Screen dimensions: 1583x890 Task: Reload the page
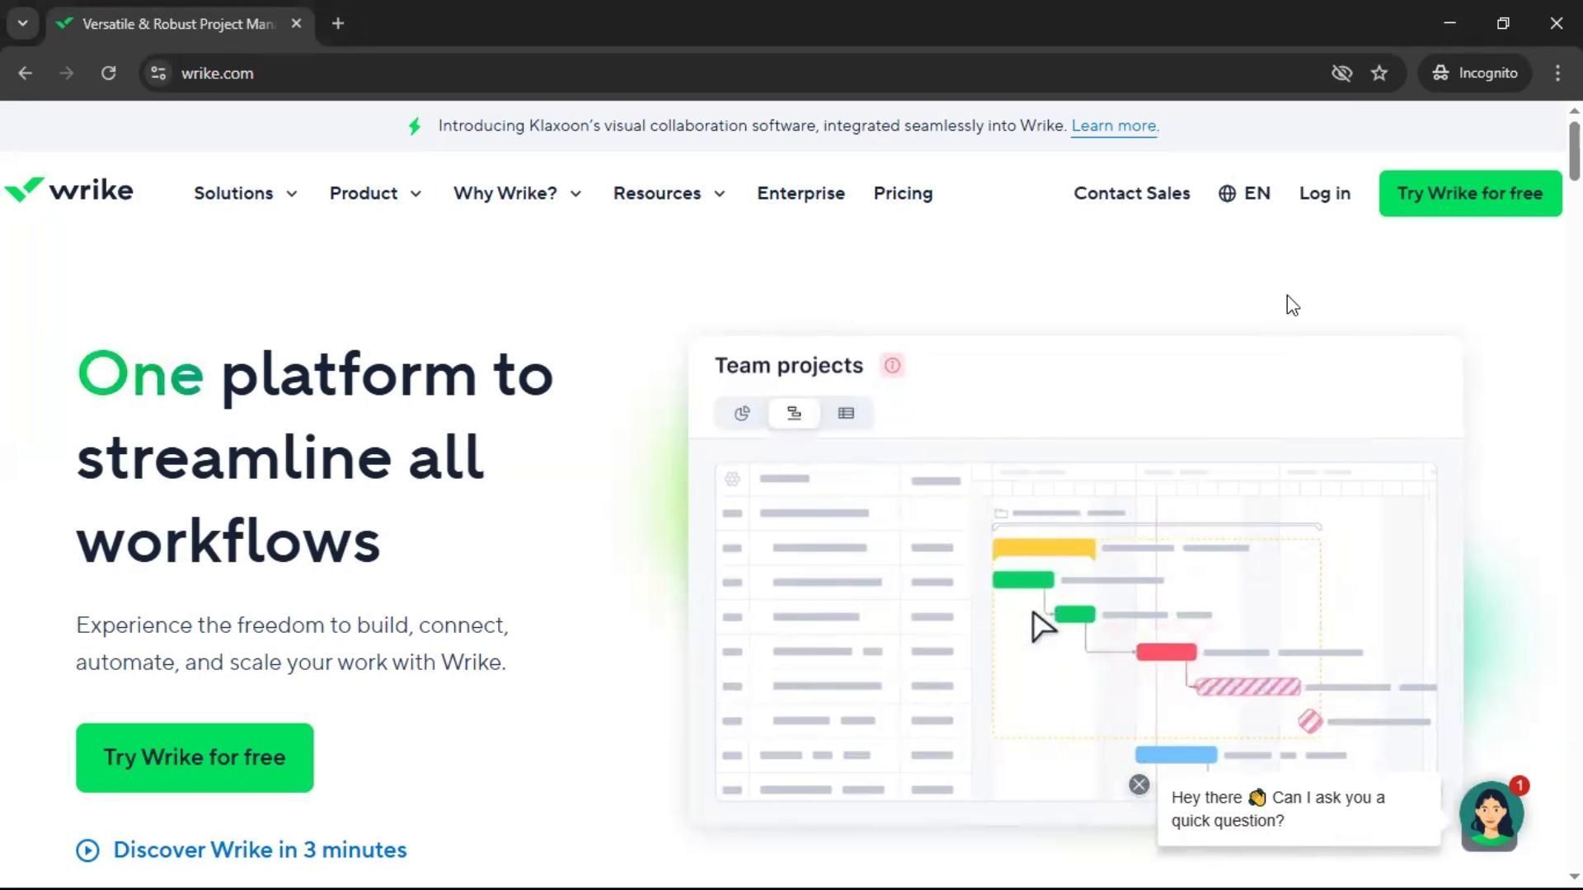coord(108,73)
